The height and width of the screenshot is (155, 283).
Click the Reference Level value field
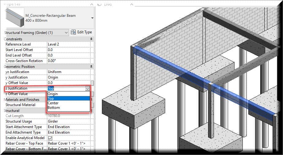[68, 44]
